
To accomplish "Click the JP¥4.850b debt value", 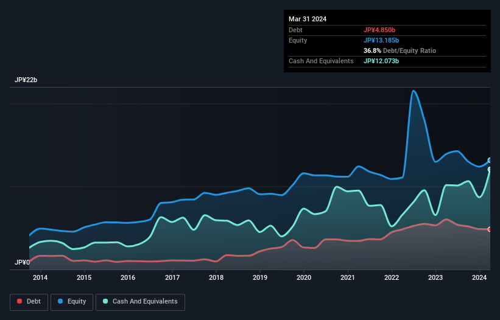I will coord(379,30).
